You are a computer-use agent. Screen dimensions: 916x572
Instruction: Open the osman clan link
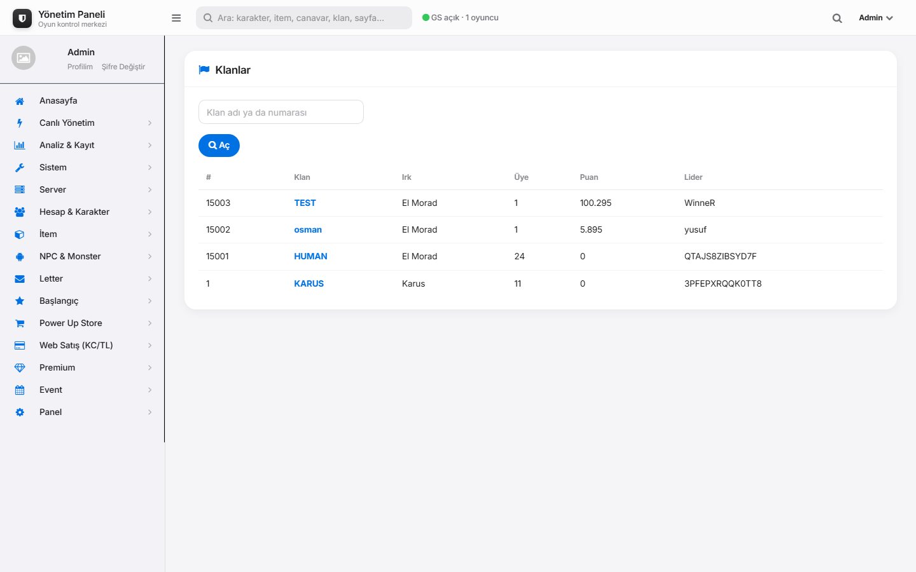[308, 230]
